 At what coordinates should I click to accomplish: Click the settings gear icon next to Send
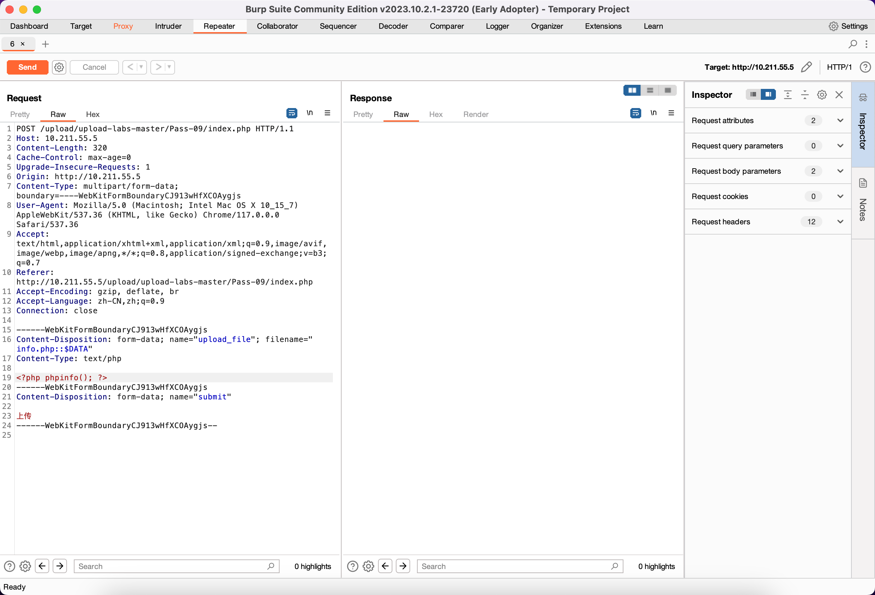coord(59,67)
